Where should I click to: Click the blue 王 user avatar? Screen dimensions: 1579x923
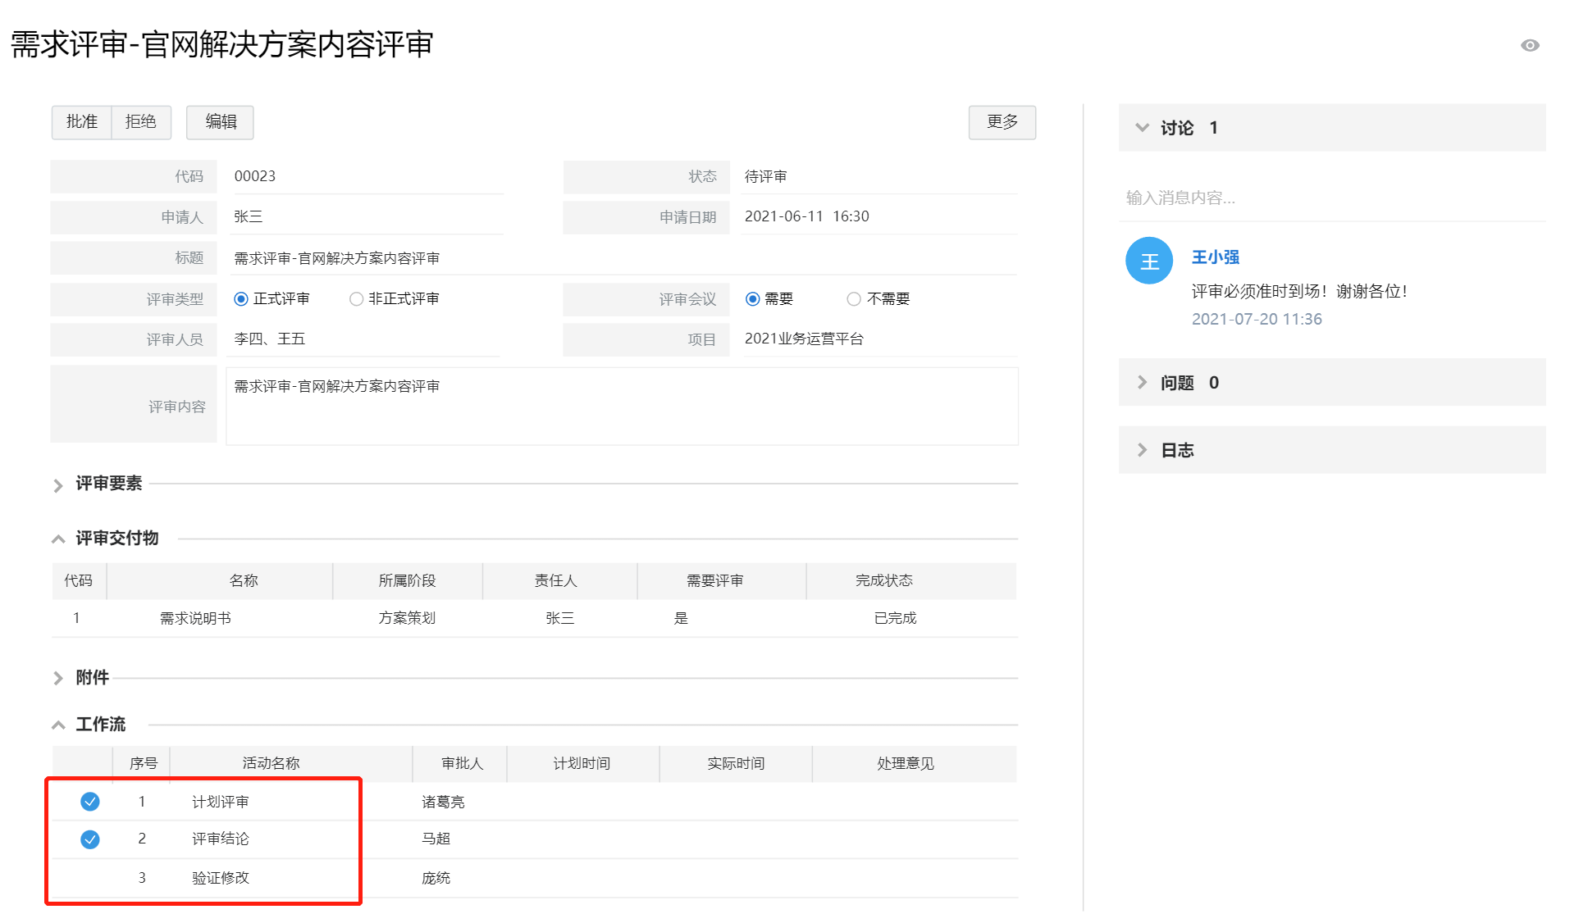pos(1148,261)
